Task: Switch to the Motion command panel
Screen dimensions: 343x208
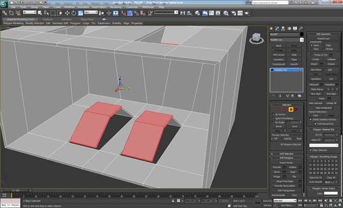Action: coord(289,28)
